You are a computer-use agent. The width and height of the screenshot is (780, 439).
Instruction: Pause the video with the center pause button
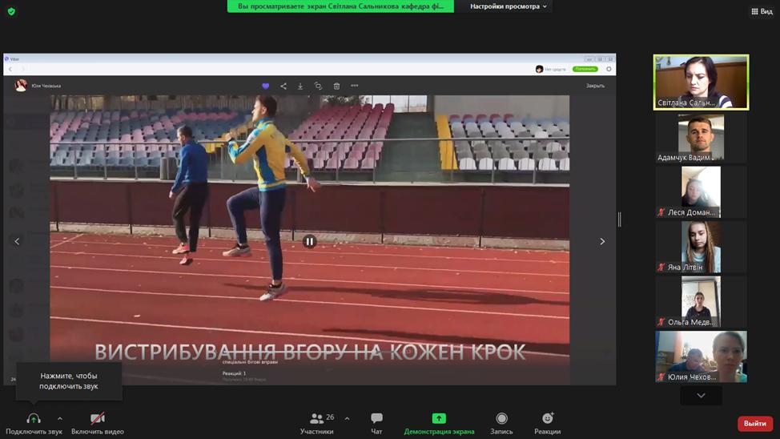(x=310, y=241)
